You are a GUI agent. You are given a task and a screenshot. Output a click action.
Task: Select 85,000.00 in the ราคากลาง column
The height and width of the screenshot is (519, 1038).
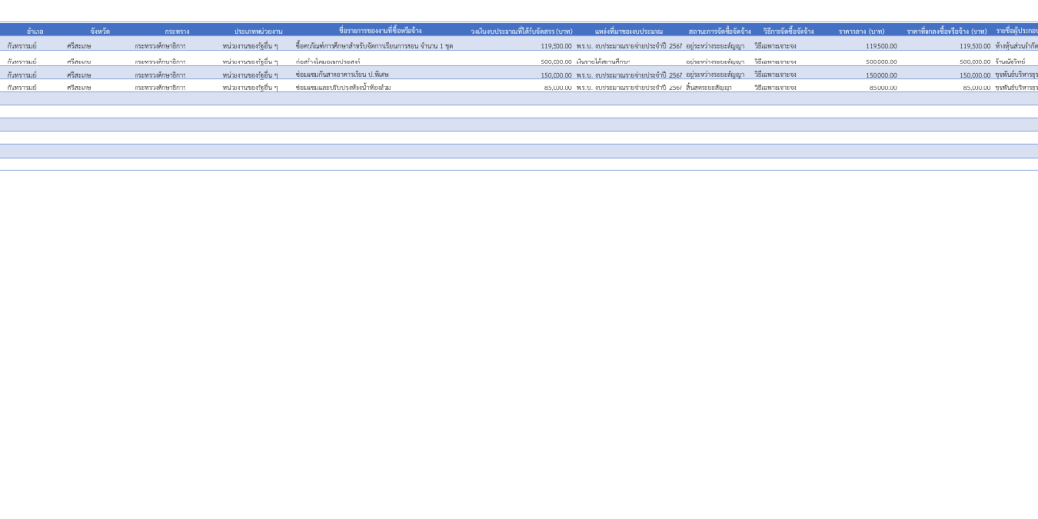pyautogui.click(x=882, y=87)
